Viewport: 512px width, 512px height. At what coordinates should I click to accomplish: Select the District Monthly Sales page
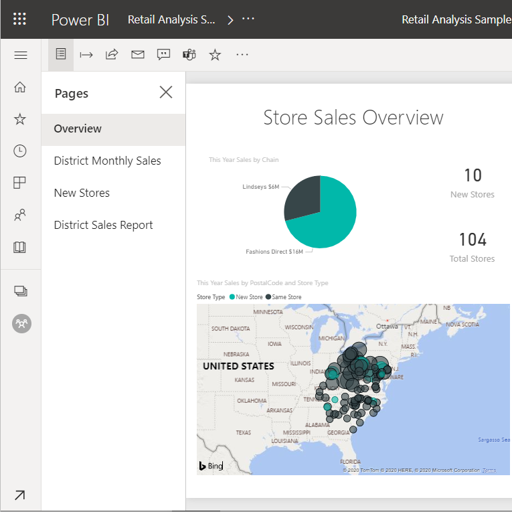tap(113, 161)
